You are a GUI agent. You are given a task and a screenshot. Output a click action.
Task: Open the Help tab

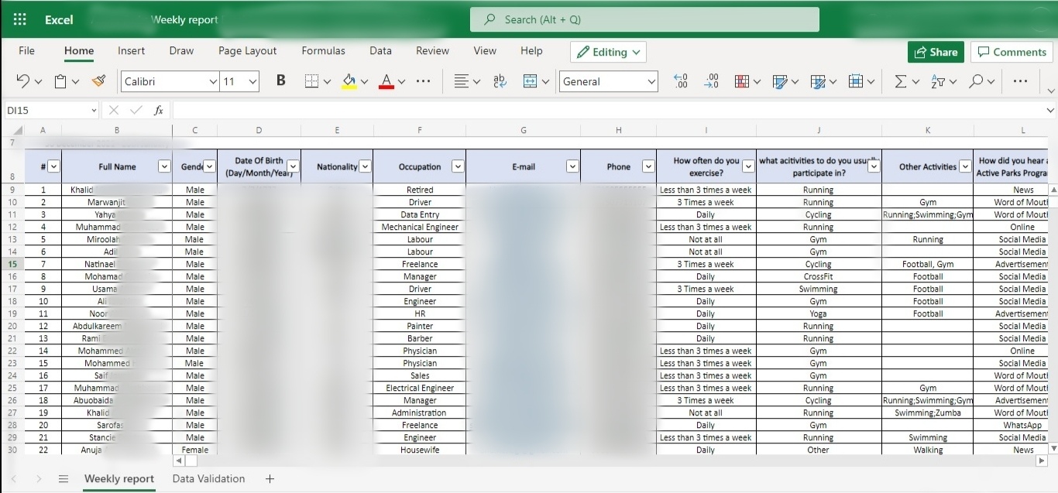[x=531, y=50]
